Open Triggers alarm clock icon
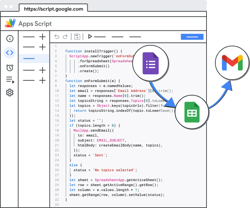The image size is (250, 208). point(10,67)
